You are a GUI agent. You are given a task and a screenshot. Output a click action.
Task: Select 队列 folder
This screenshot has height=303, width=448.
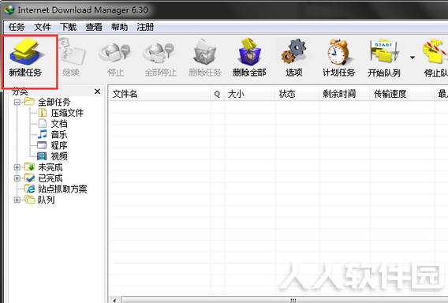click(x=46, y=200)
